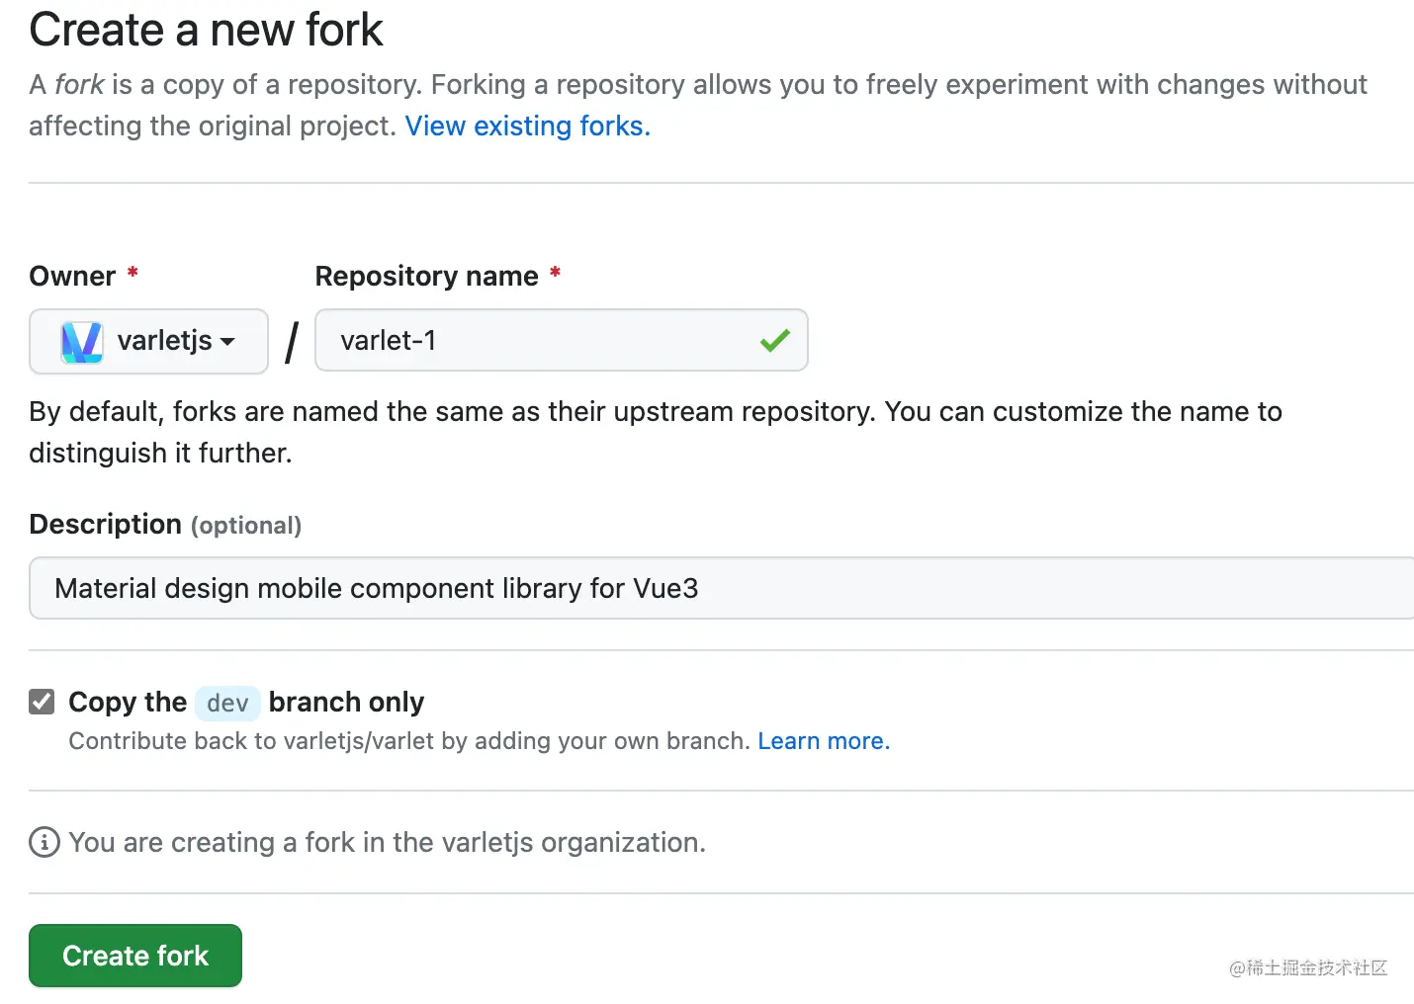The image size is (1414, 1004).
Task: Click the varletjs organization avatar icon
Action: [82, 342]
